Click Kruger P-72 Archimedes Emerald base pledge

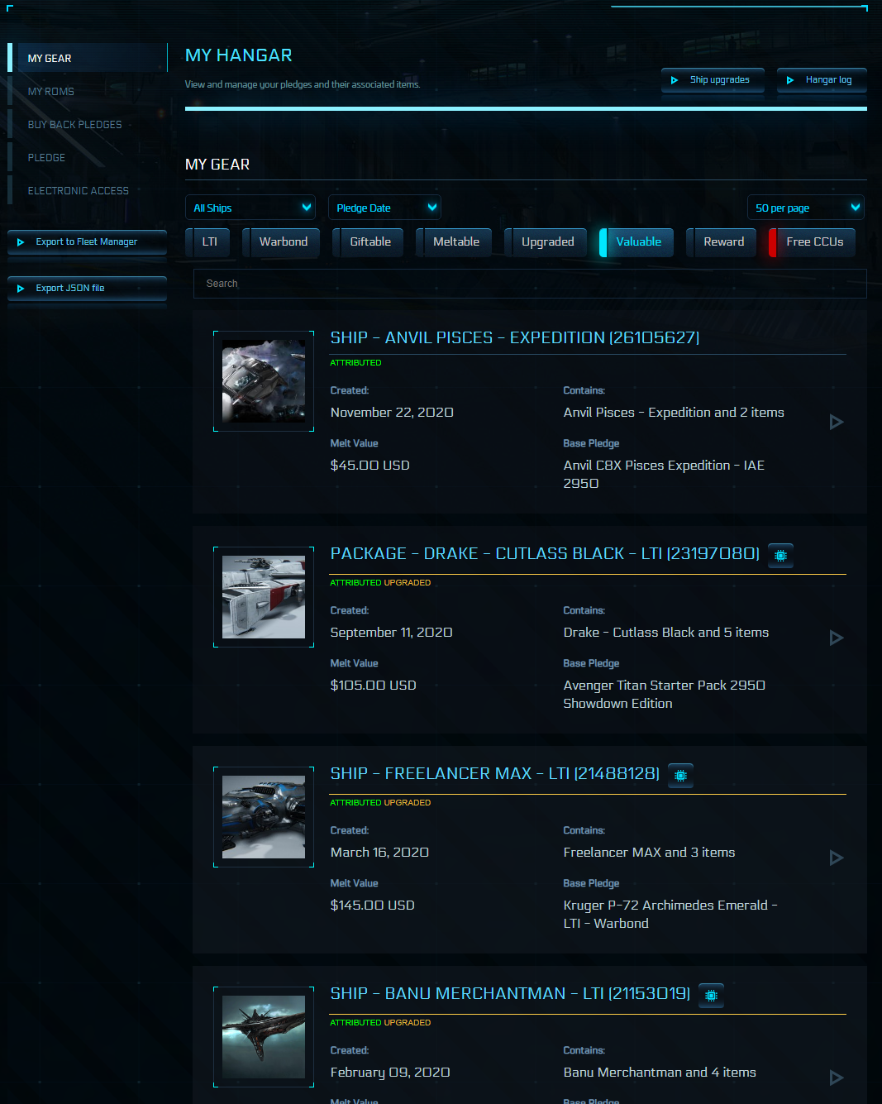(x=670, y=915)
